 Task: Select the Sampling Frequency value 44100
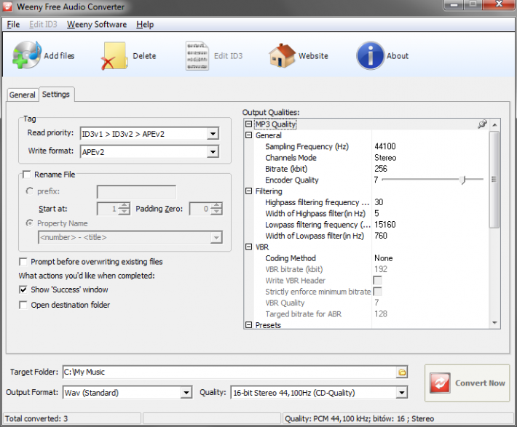385,146
